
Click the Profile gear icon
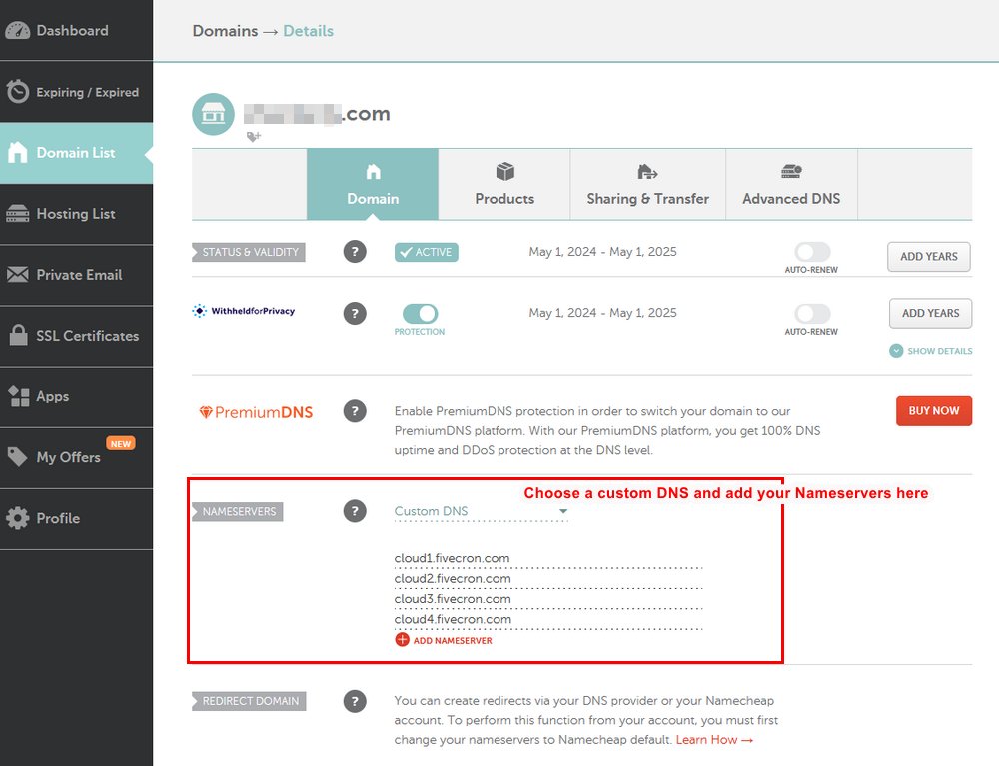(x=17, y=517)
